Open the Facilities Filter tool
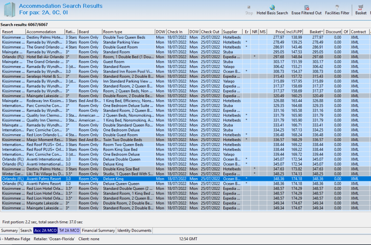Screen dimensions: 371x245 point(337,10)
